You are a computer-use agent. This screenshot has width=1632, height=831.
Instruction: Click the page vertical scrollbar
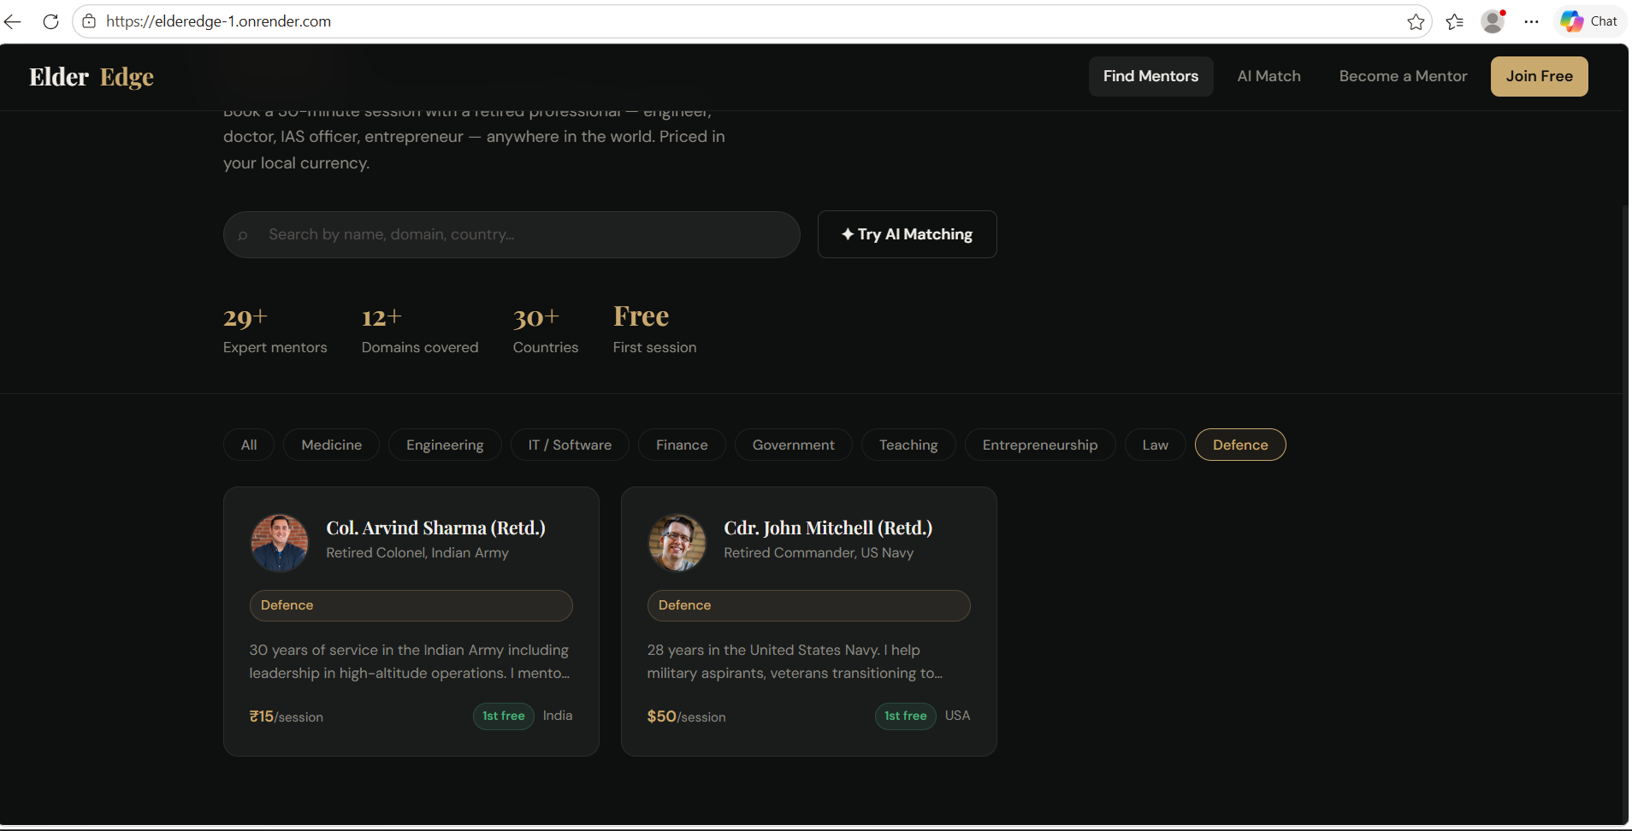pos(1624,513)
